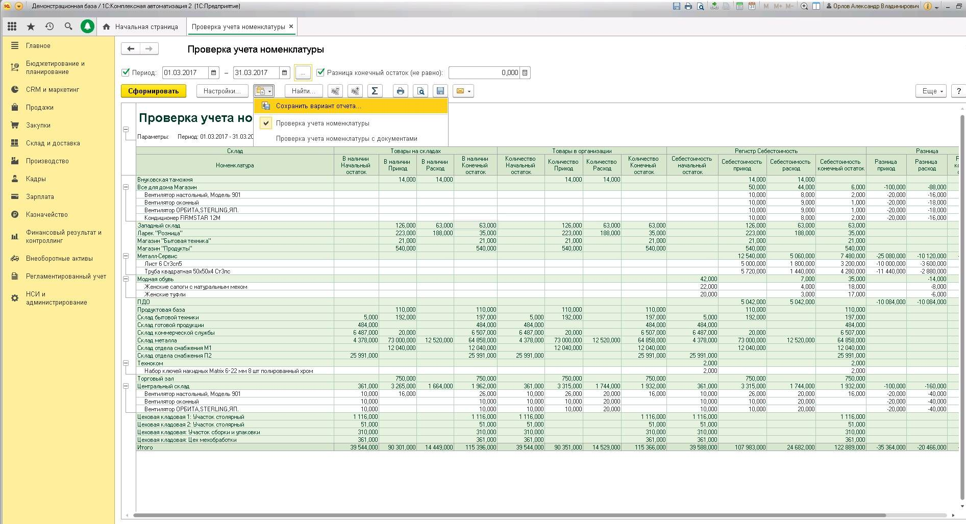
Task: Open the application main menu button
Action: 19,6
